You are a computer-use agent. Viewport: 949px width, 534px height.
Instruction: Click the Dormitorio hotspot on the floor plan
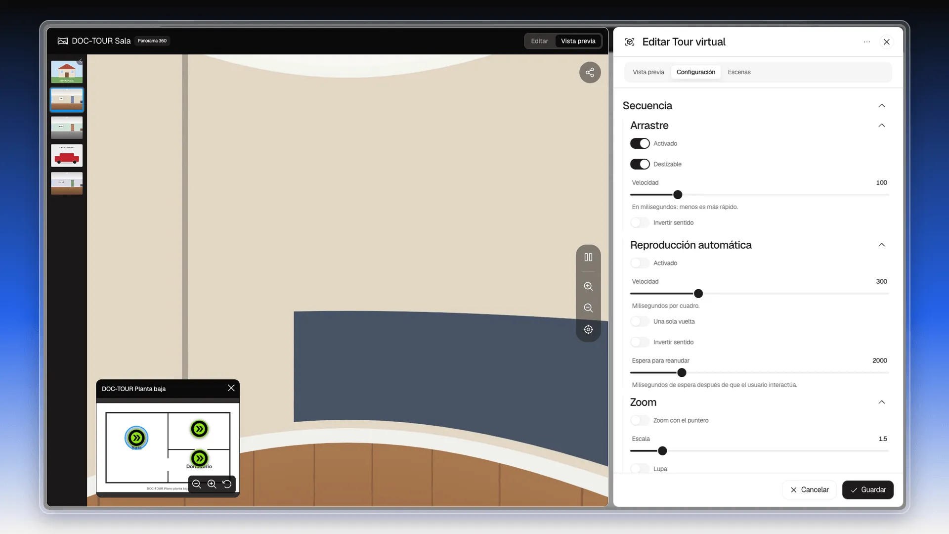199,458
